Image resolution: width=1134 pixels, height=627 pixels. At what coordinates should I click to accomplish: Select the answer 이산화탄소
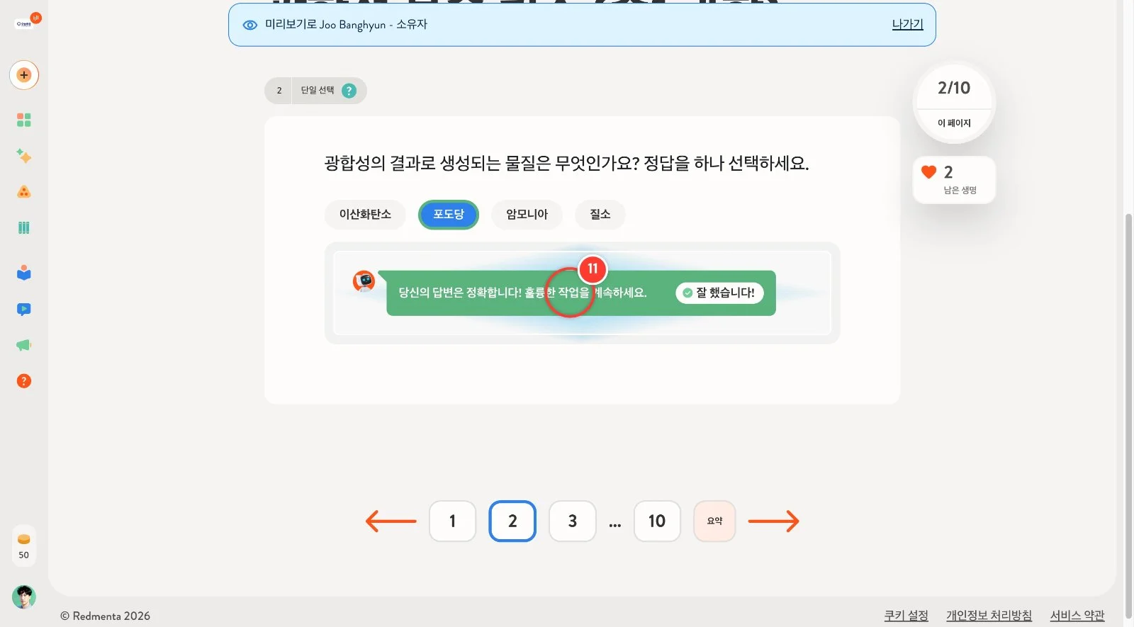click(x=365, y=215)
